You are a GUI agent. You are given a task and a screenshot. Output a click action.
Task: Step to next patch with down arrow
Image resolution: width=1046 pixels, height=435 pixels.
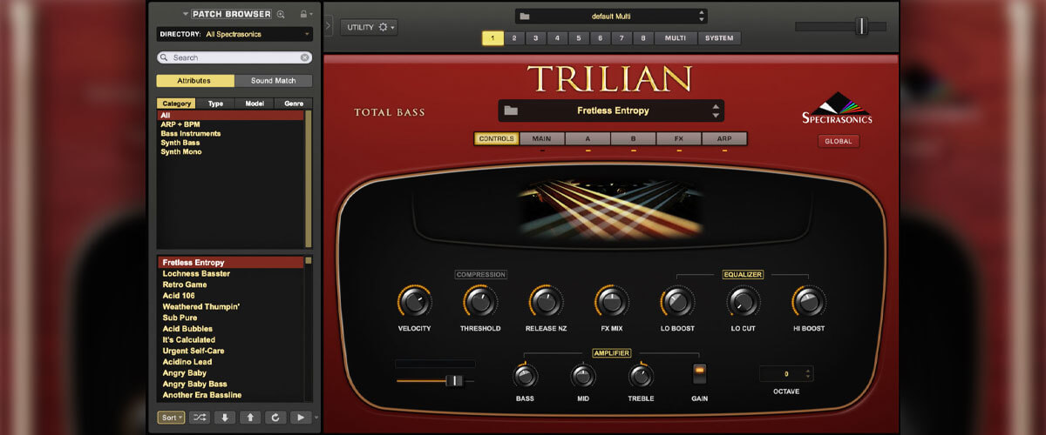coord(226,418)
